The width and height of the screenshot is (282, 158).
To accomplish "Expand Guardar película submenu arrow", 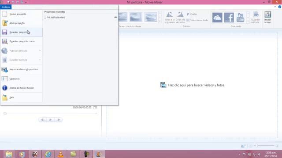I will point(40,60).
